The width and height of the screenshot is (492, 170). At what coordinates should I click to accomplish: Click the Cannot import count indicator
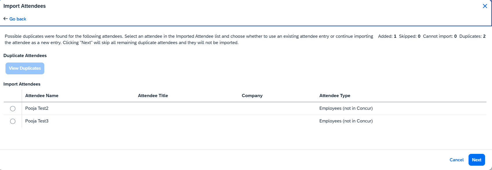[x=440, y=36]
